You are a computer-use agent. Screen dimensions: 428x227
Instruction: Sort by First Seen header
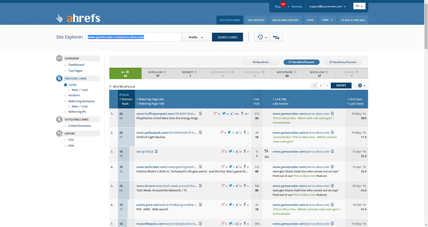coord(355,99)
